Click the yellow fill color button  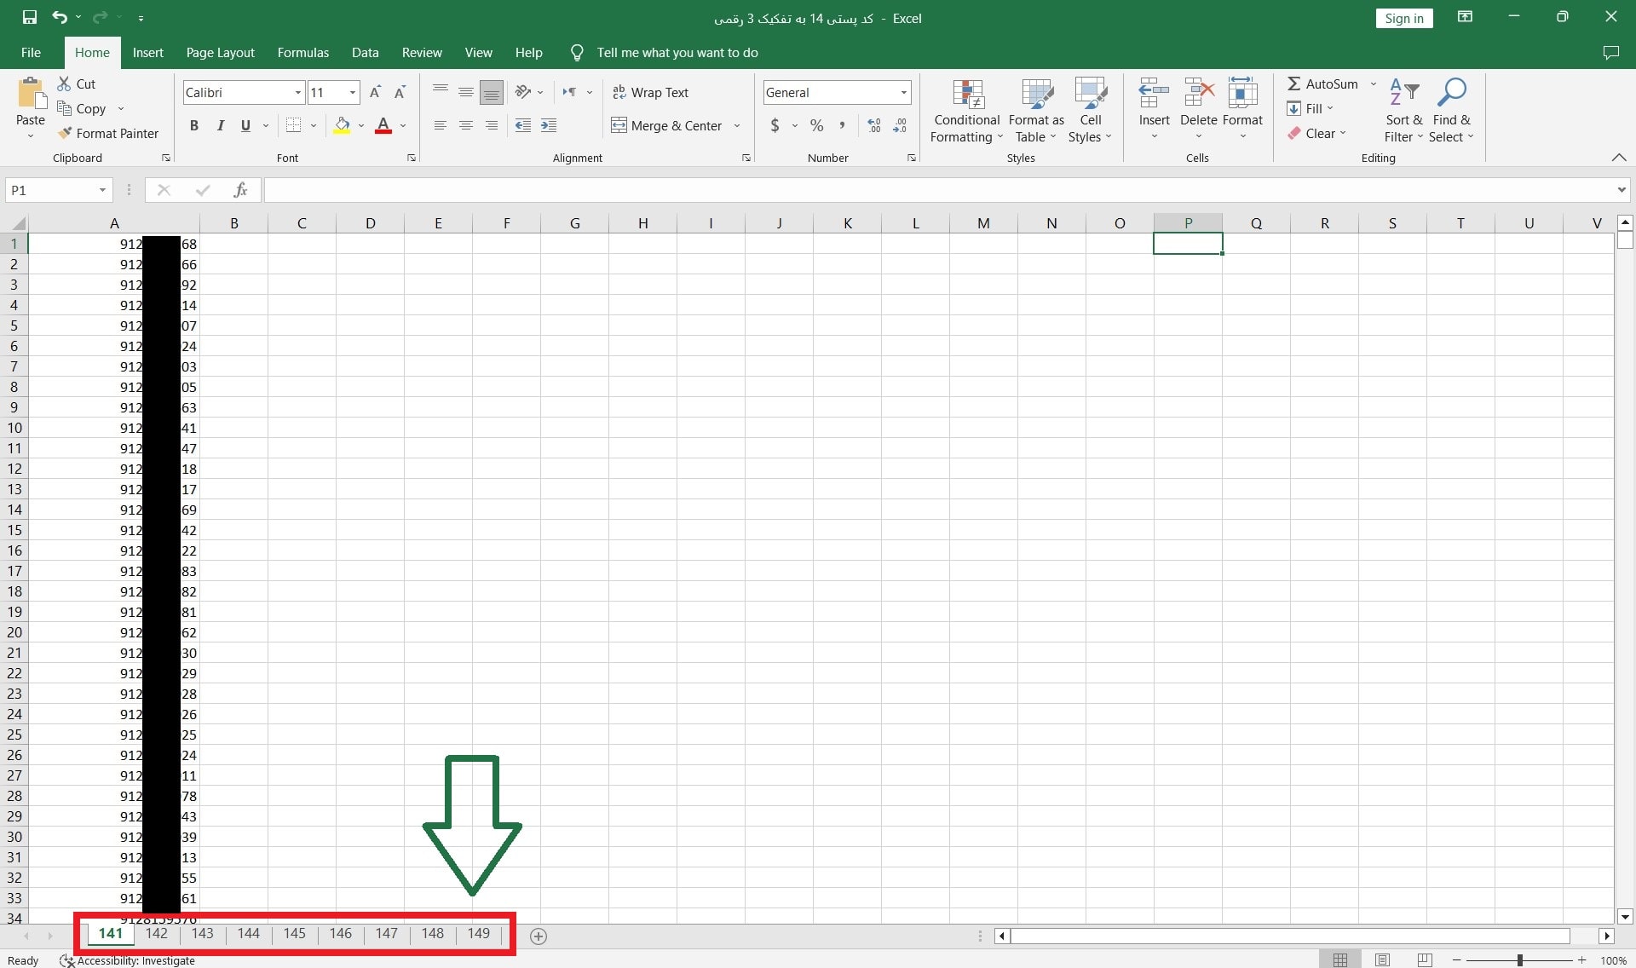click(x=342, y=126)
